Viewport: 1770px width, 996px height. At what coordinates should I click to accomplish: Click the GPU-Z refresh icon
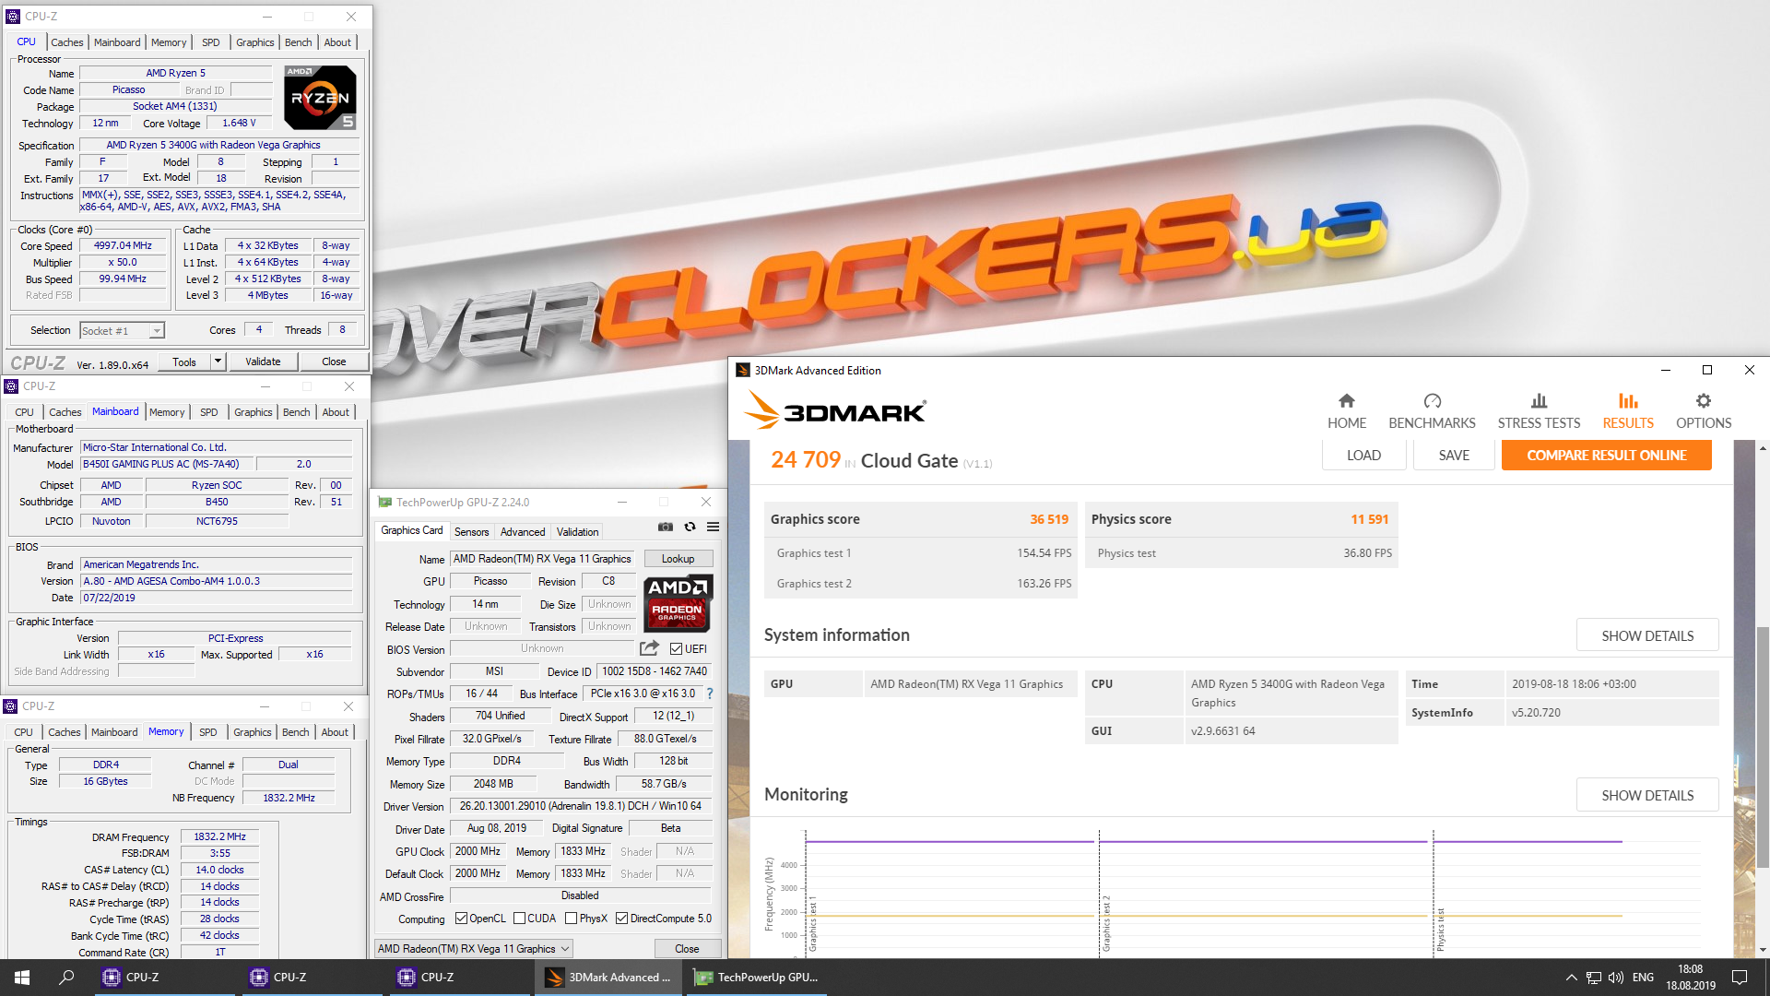(x=690, y=528)
